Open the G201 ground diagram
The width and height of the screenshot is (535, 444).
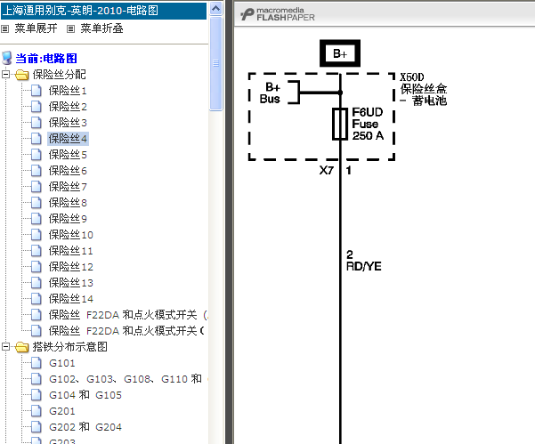click(x=61, y=411)
